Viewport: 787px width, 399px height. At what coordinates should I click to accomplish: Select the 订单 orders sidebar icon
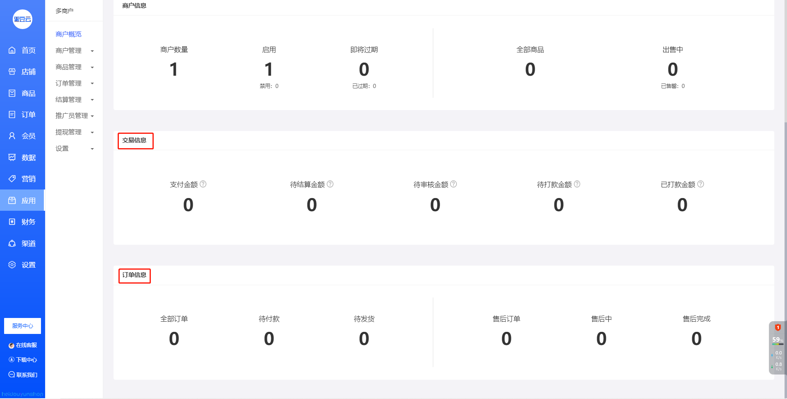12,115
